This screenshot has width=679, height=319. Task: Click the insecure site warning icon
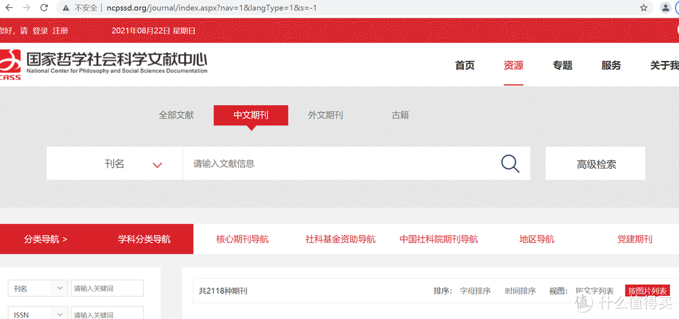(x=66, y=8)
